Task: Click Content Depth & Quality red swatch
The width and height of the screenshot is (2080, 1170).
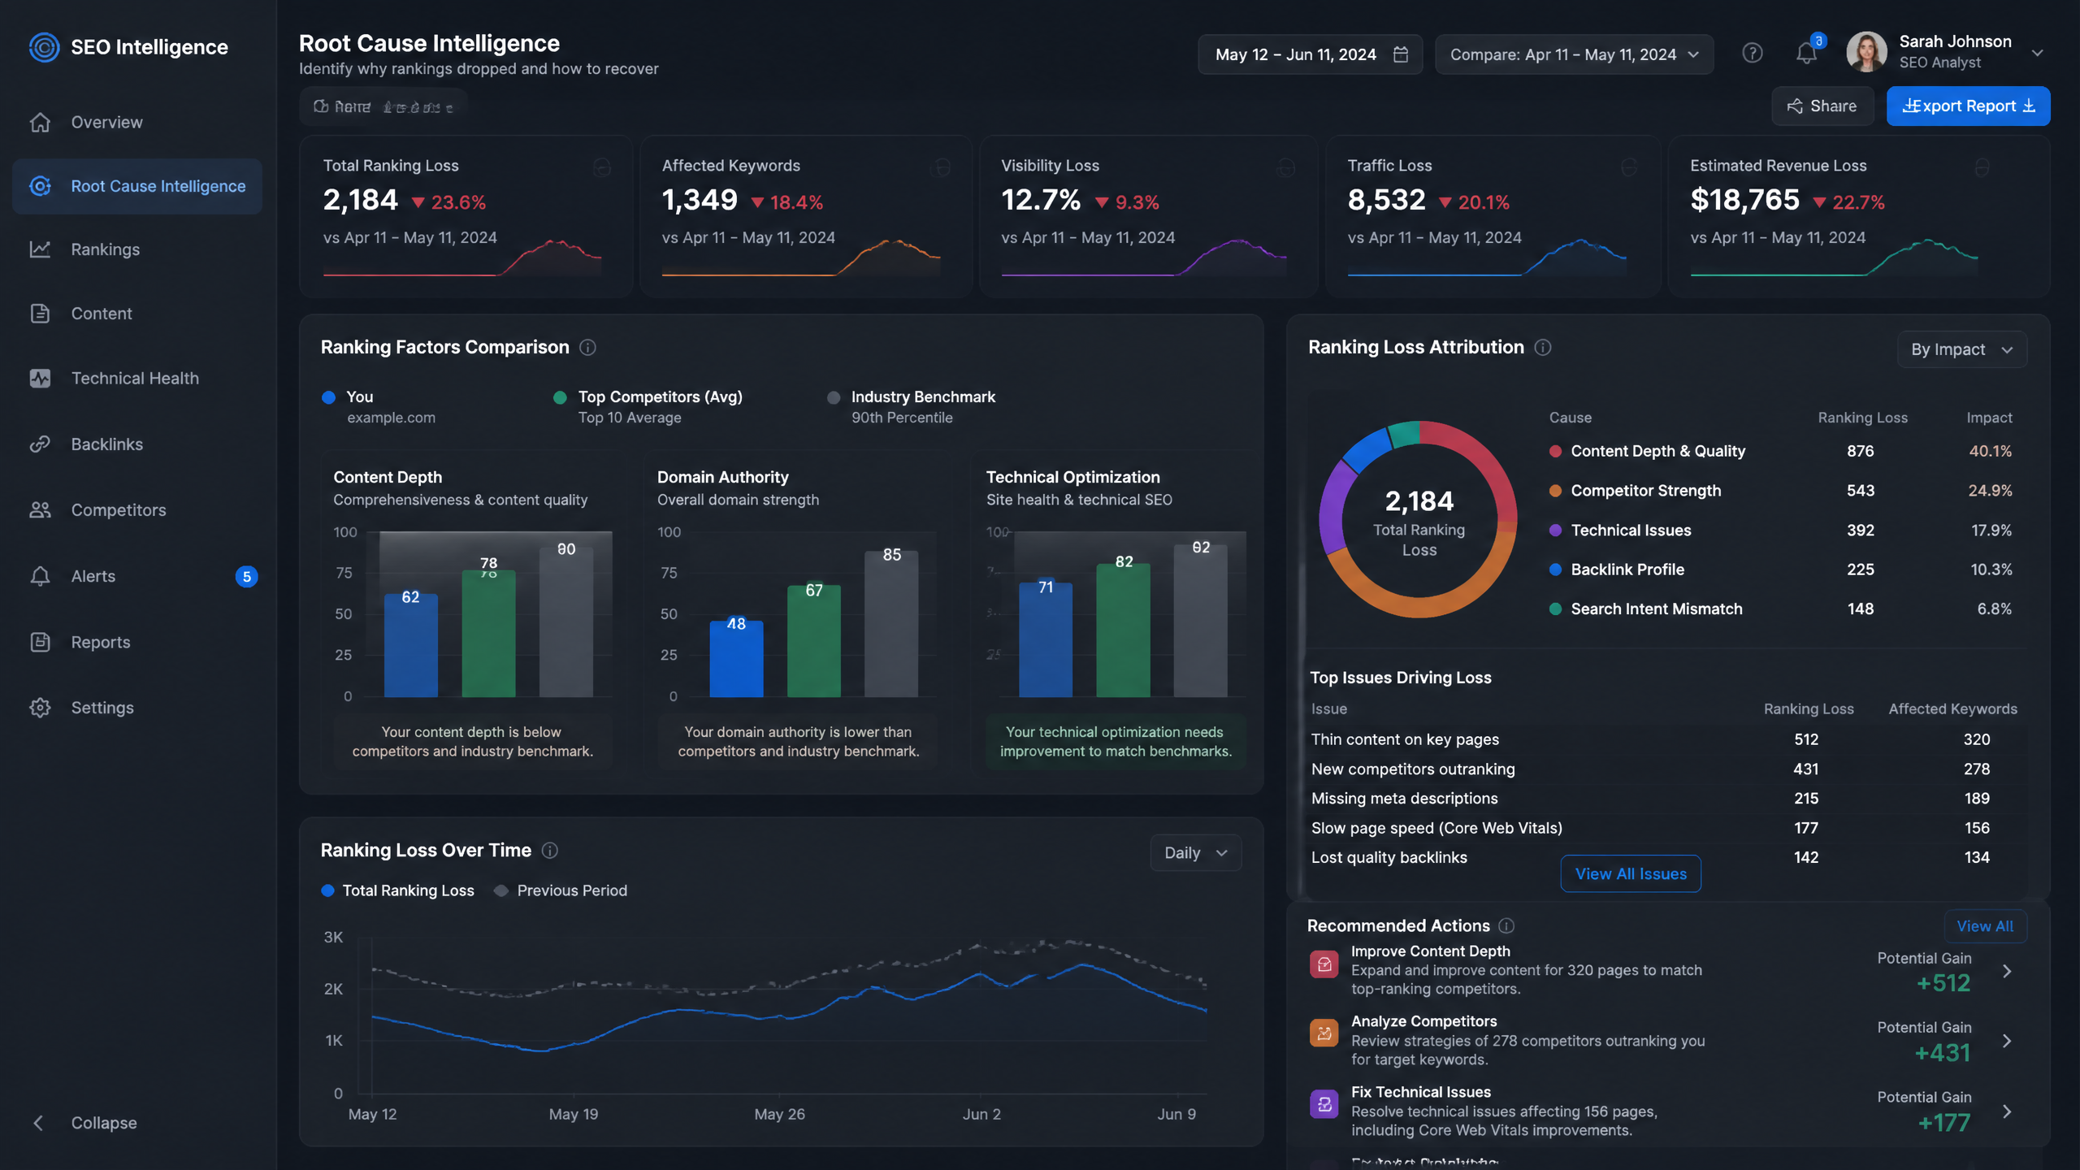Action: pos(1555,452)
